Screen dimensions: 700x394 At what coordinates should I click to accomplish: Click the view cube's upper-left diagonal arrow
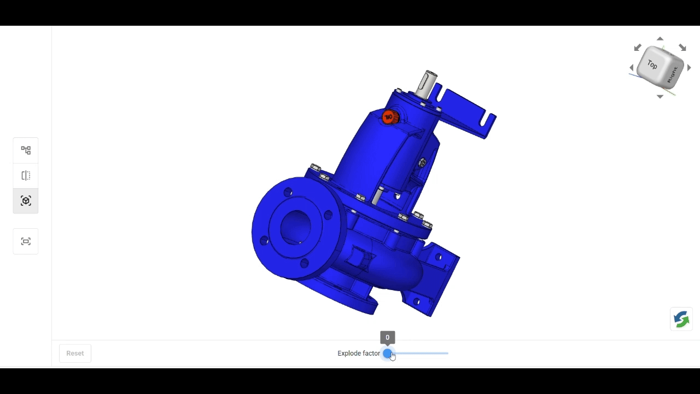coord(638,48)
